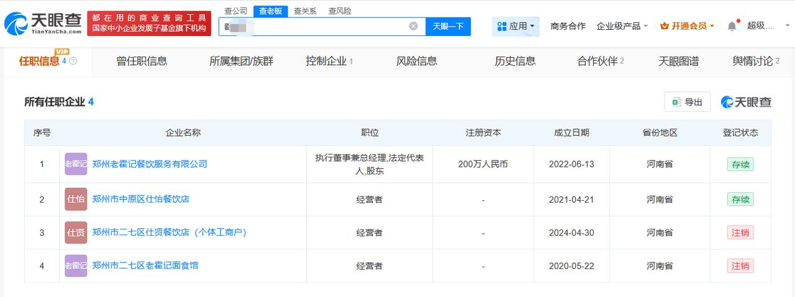
Task: Open the notification bell icon
Action: point(732,26)
